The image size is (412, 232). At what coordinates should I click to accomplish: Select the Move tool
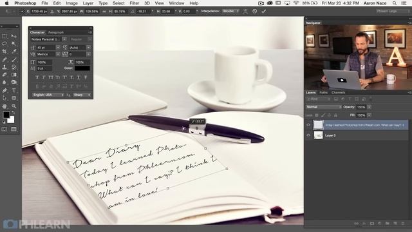[14, 36]
